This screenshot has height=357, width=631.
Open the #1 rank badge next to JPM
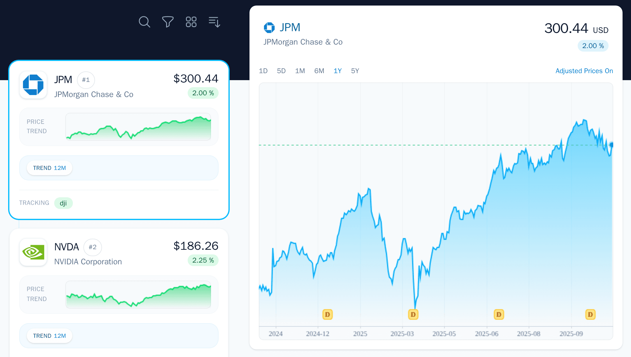click(86, 80)
